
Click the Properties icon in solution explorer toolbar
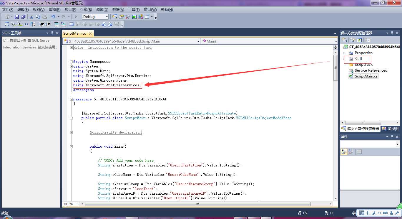[344, 40]
